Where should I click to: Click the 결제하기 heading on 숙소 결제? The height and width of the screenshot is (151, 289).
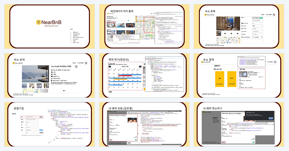(x=217, y=66)
